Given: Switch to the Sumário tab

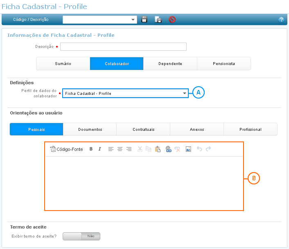Looking at the screenshot, I should coord(63,64).
